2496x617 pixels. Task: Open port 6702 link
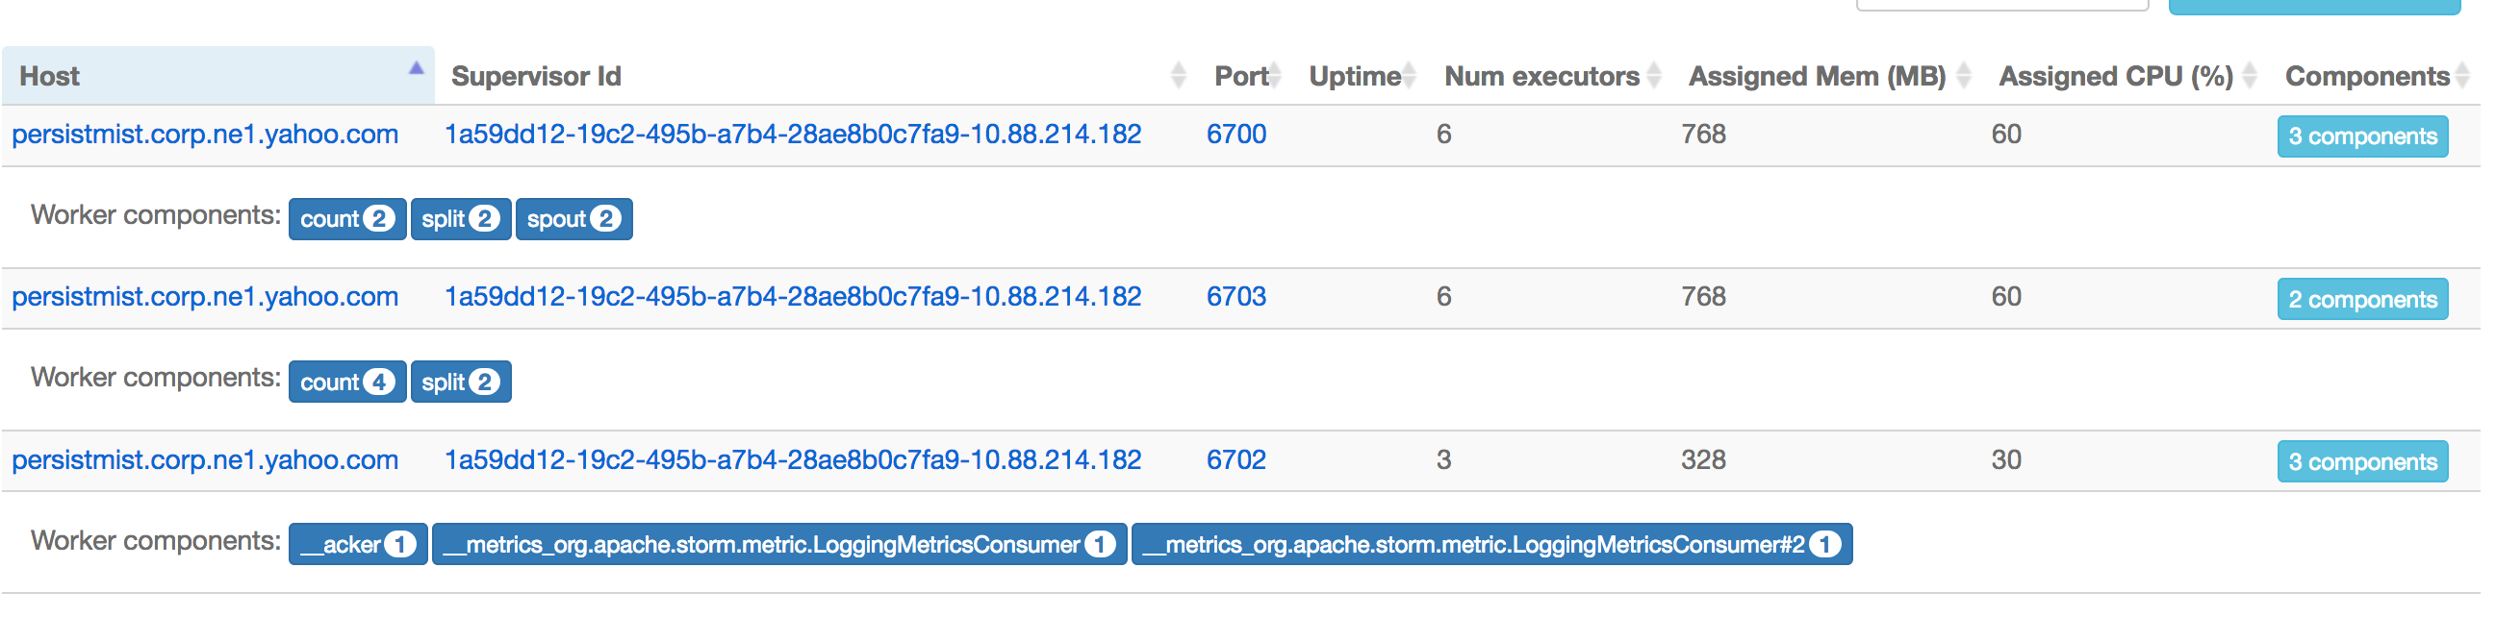tap(1236, 460)
